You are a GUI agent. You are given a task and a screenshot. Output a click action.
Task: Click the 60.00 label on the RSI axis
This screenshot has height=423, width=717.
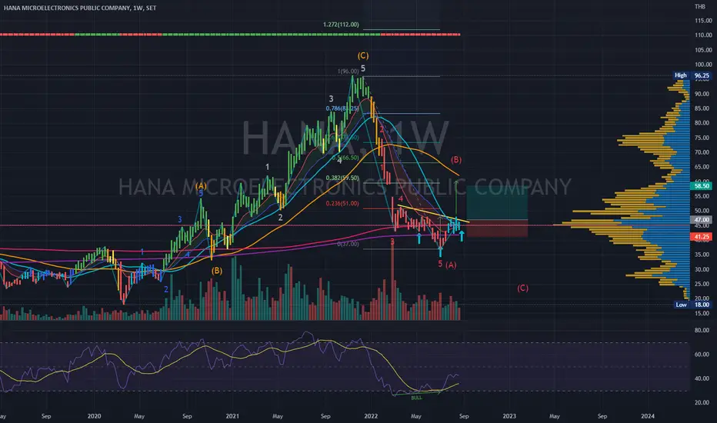702,355
